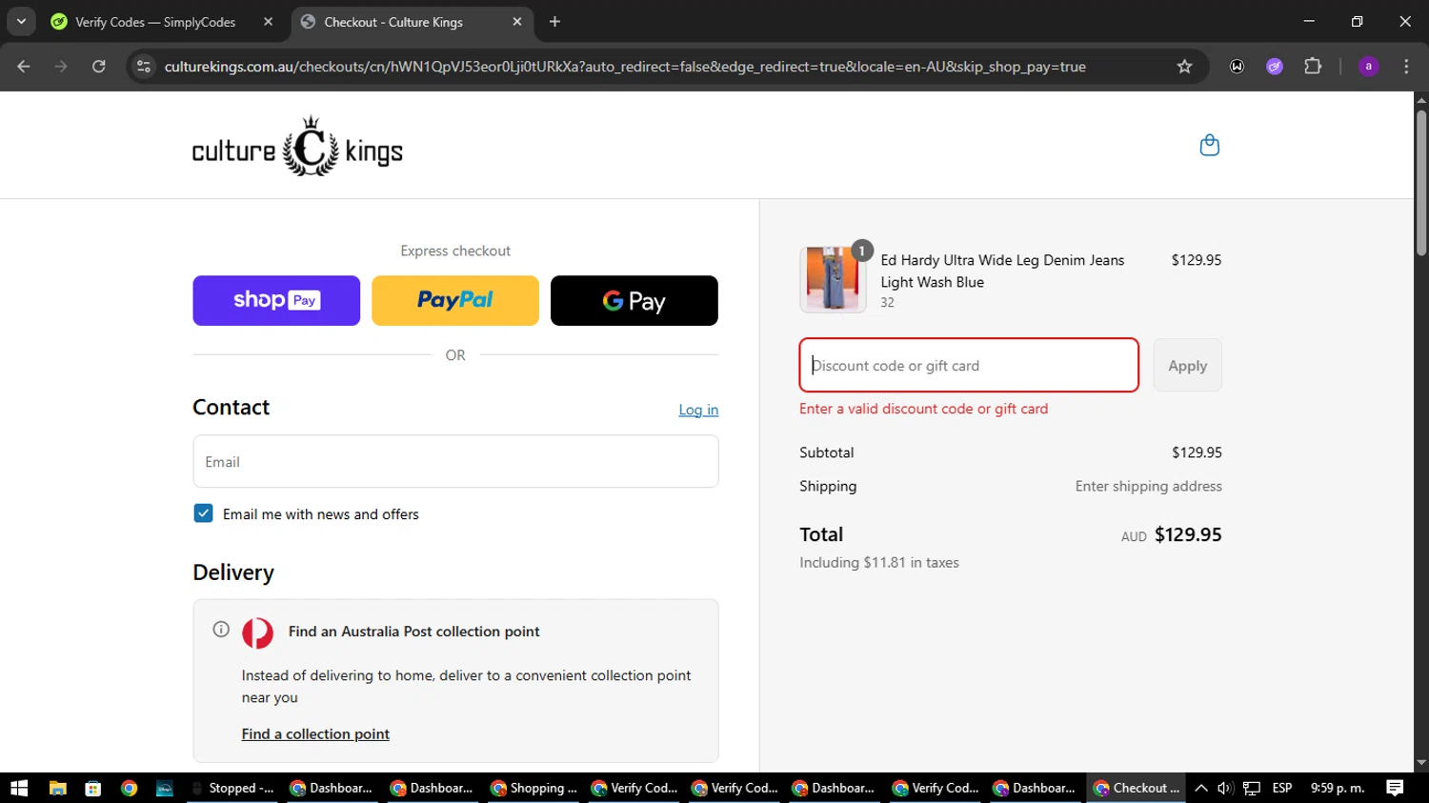1429x803 pixels.
Task: Open the pinned Chrome taskbar icon
Action: coord(129,788)
